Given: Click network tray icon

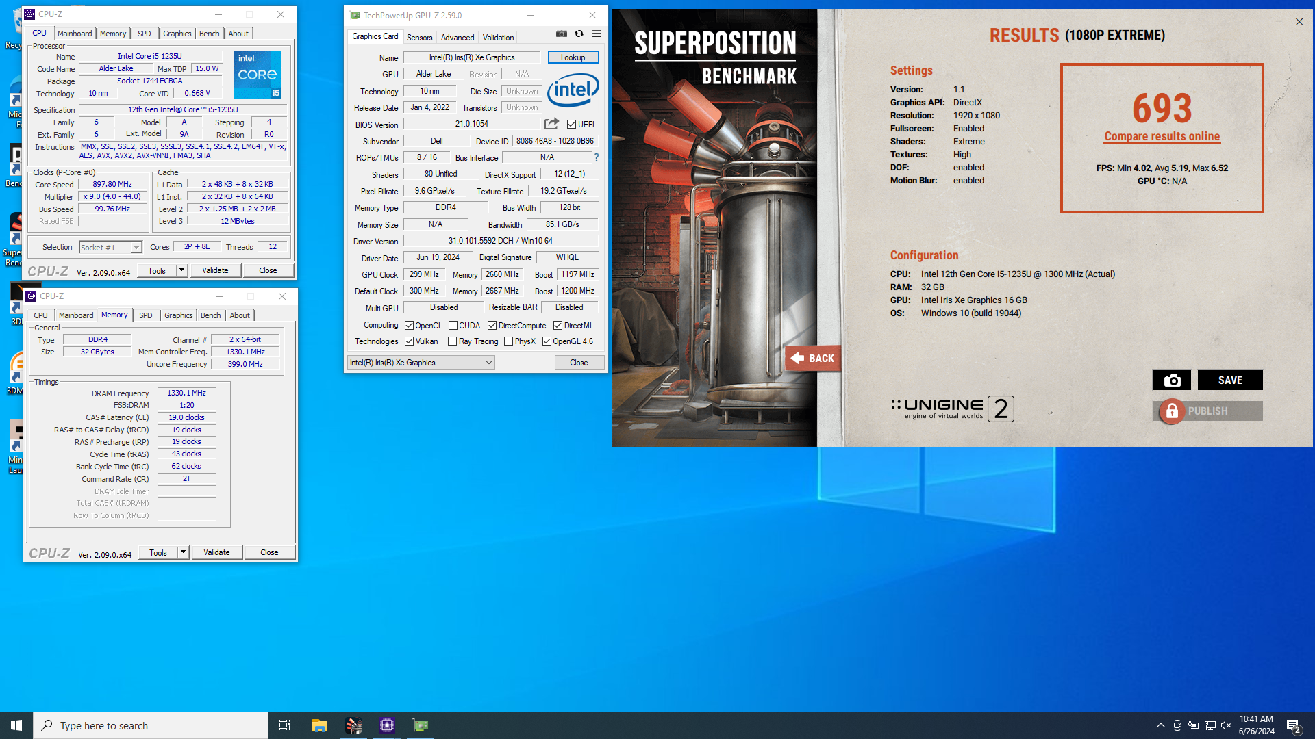Looking at the screenshot, I should pyautogui.click(x=1210, y=725).
